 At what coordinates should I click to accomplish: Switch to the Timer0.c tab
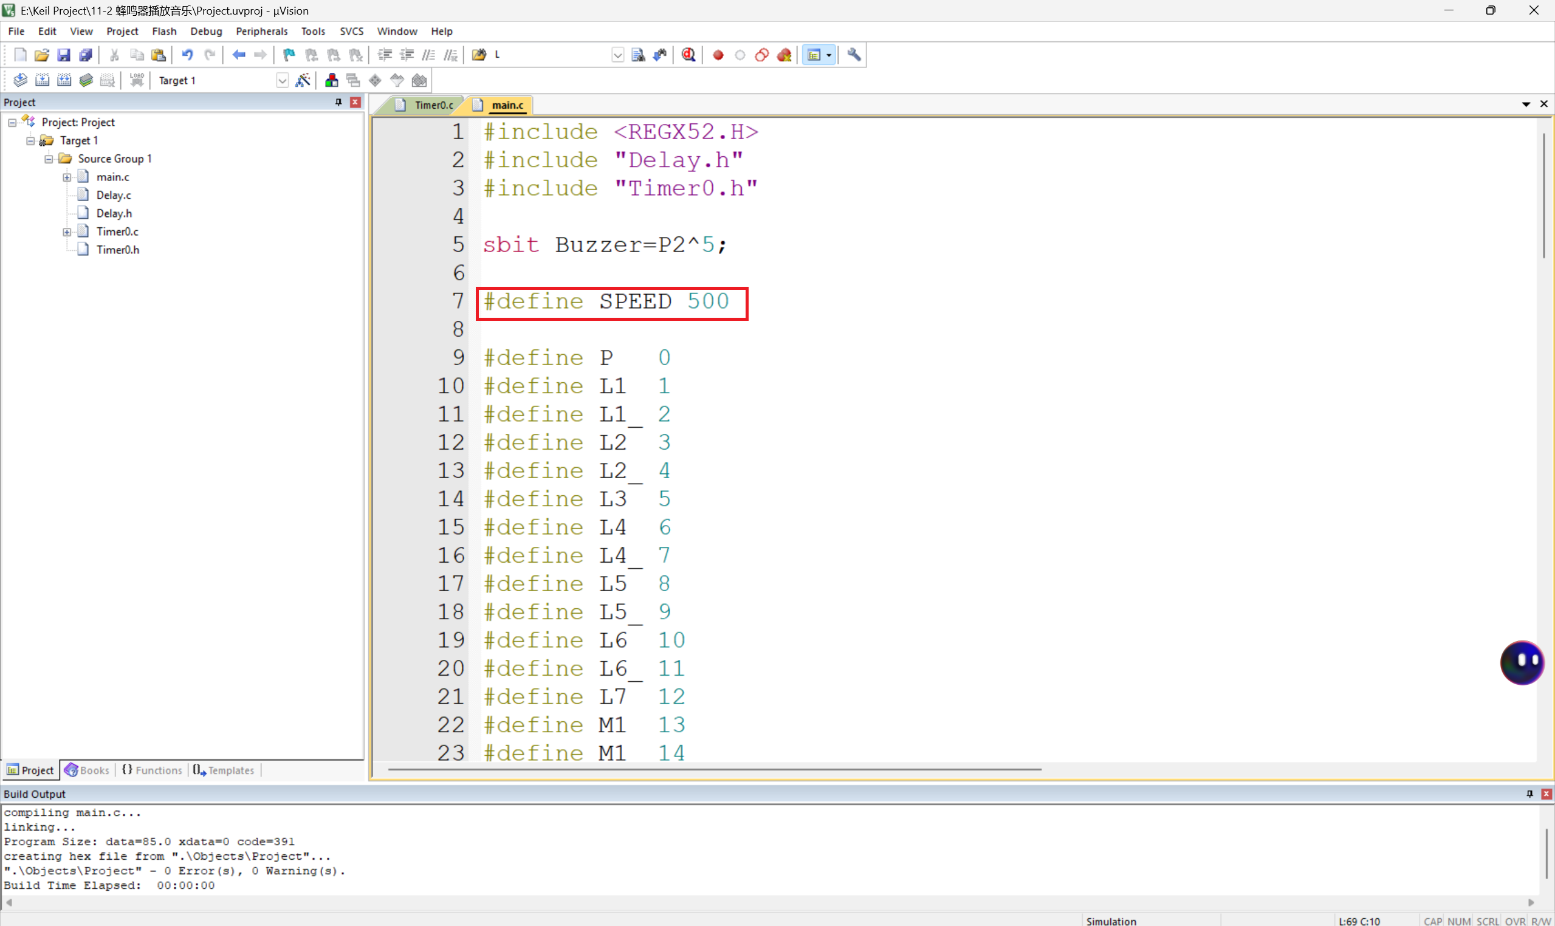pyautogui.click(x=433, y=105)
